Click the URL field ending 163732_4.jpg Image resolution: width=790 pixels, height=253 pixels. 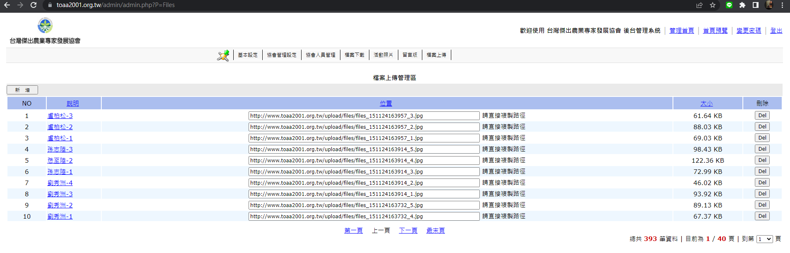(x=364, y=217)
